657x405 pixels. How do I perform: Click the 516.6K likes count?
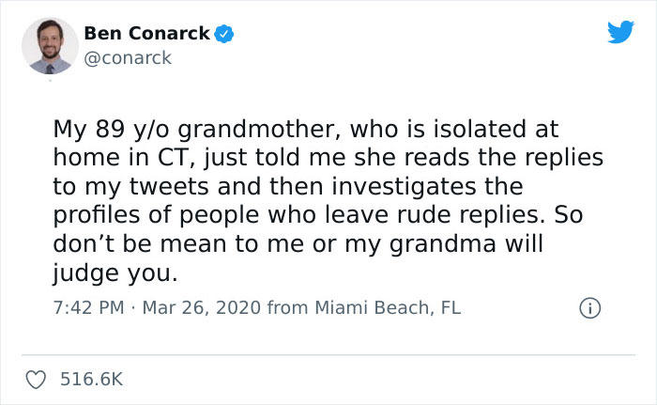click(91, 379)
